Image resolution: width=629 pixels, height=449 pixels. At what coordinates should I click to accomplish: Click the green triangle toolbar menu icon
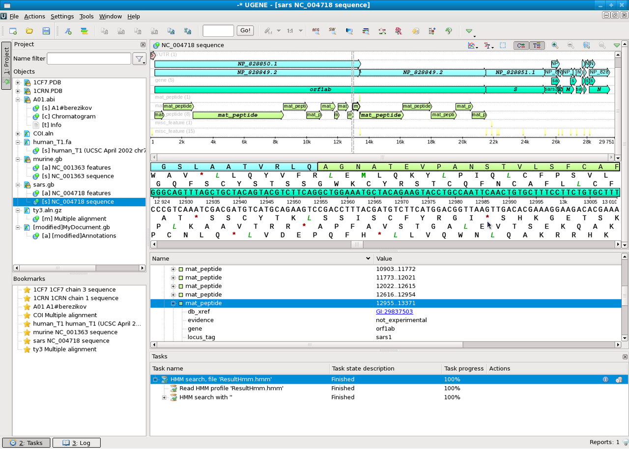tap(469, 31)
